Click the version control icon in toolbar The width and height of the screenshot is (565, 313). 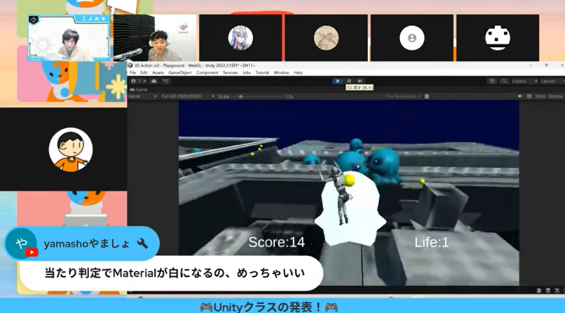click(x=166, y=81)
